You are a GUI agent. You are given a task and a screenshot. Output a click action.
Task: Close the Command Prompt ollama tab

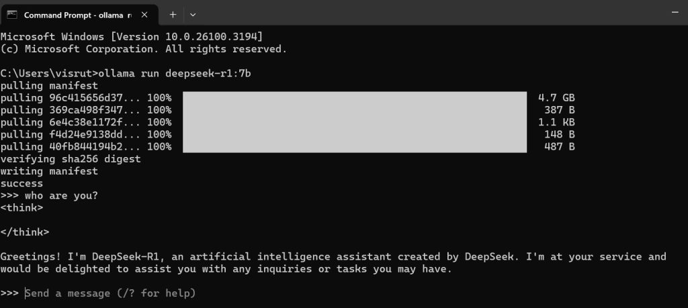pyautogui.click(x=146, y=14)
